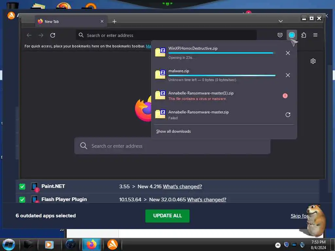Screen dimensions: 335x251
Task: Expand the list all tabs chevron
Action: (280, 21)
